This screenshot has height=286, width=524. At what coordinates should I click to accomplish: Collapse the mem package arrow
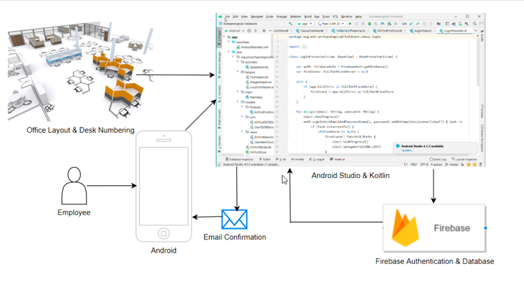pyautogui.click(x=242, y=132)
